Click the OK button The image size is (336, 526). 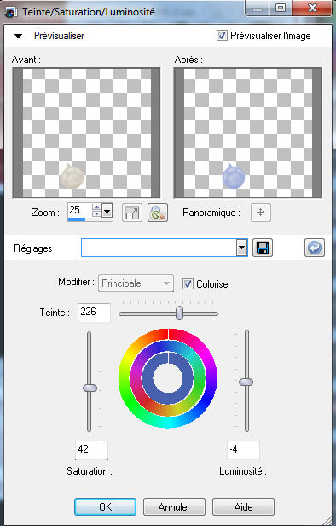click(105, 507)
